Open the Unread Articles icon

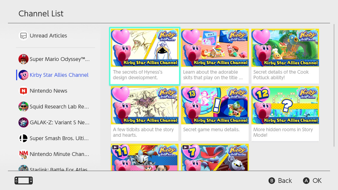(23, 35)
